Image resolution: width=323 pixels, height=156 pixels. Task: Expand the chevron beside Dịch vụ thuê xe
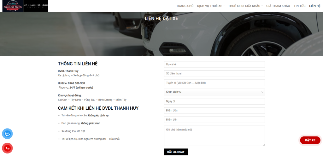(224, 6)
